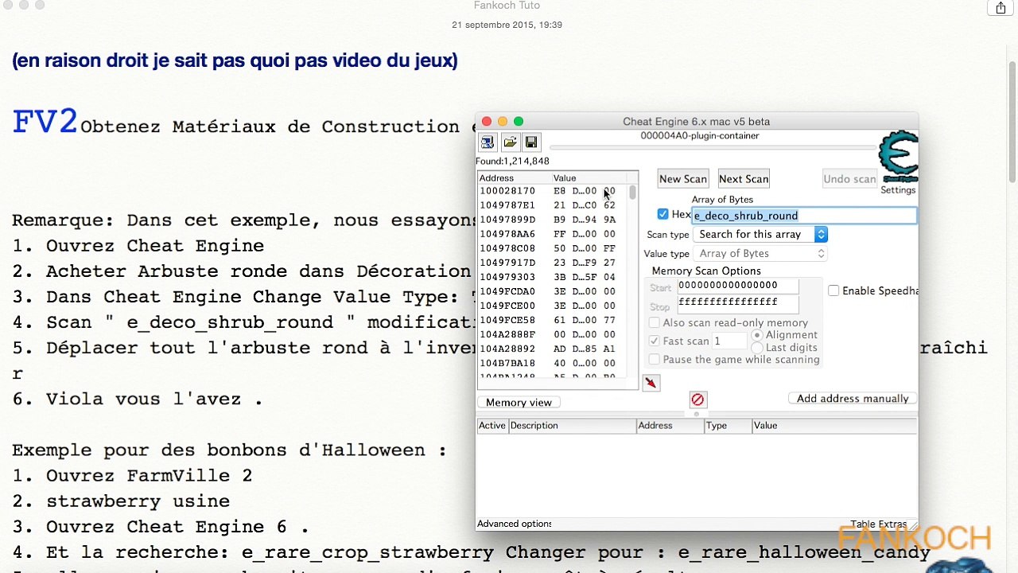Toggle the Fast scan checkbox
Screen dimensions: 1018x573
tap(655, 341)
